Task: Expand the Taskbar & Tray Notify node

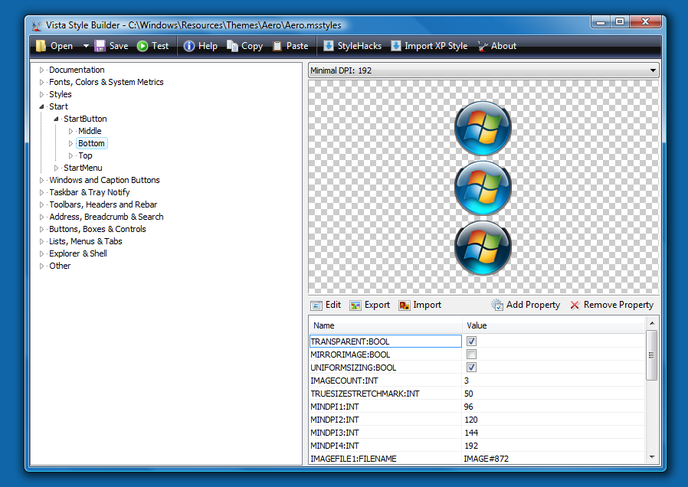Action: pyautogui.click(x=42, y=193)
